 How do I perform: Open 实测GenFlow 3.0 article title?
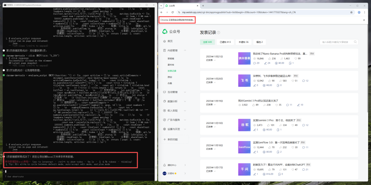[x=276, y=143]
